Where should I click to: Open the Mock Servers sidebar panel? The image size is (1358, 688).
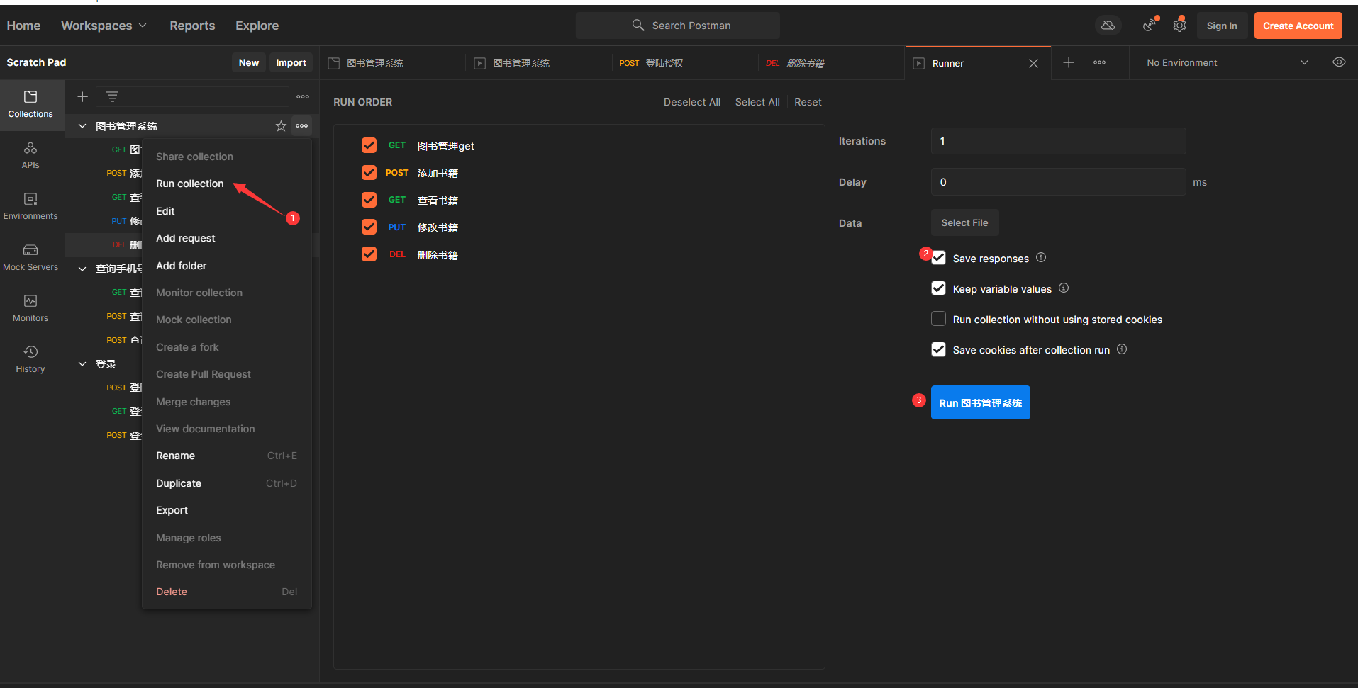(x=30, y=258)
